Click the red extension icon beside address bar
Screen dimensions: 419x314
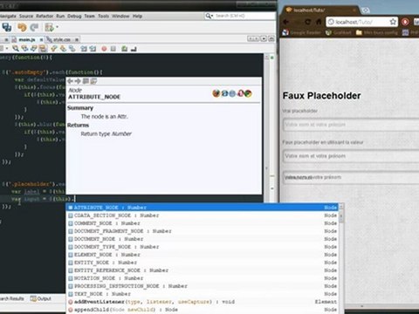click(x=405, y=22)
